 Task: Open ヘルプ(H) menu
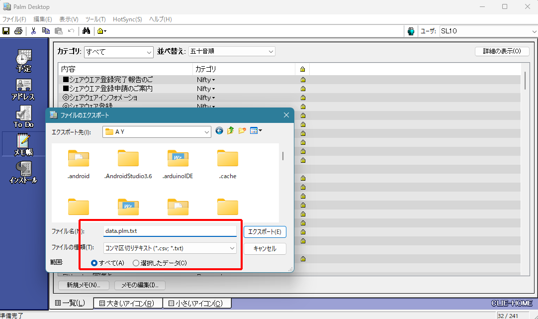pyautogui.click(x=160, y=19)
